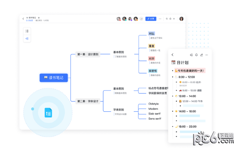239x150 pixels.
Task: Open more options in 日计划 panel
Action: coord(206,55)
